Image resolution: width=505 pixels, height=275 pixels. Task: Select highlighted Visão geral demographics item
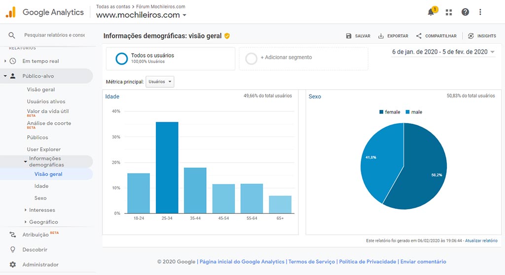48,174
